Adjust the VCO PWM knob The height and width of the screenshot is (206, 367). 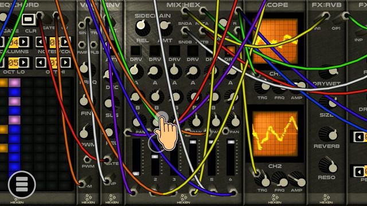pos(85,133)
